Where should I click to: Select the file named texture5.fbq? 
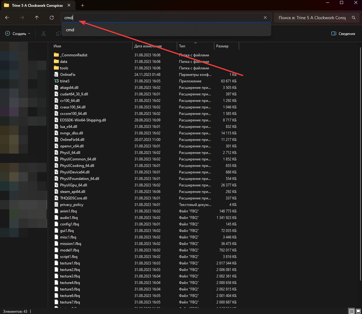(70, 289)
